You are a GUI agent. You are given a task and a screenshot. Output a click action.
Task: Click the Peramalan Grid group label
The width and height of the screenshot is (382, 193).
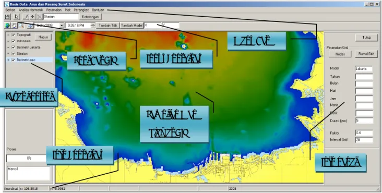(x=338, y=47)
